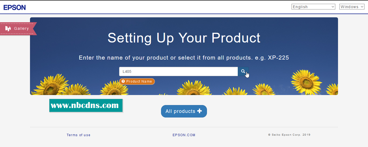Image resolution: width=368 pixels, height=147 pixels.
Task: Click the arrow of the English dropdown
Action: (333, 7)
